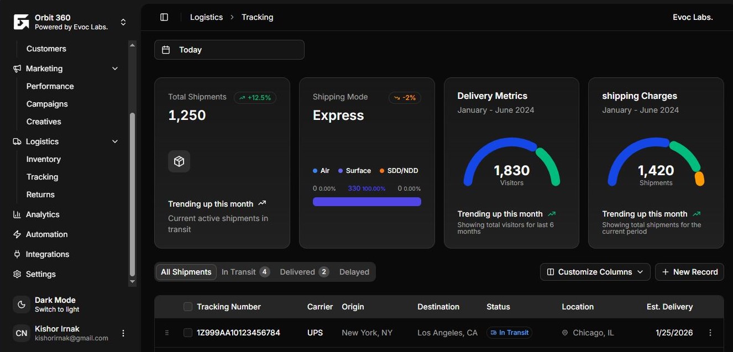Open the calendar date picker icon

point(166,49)
